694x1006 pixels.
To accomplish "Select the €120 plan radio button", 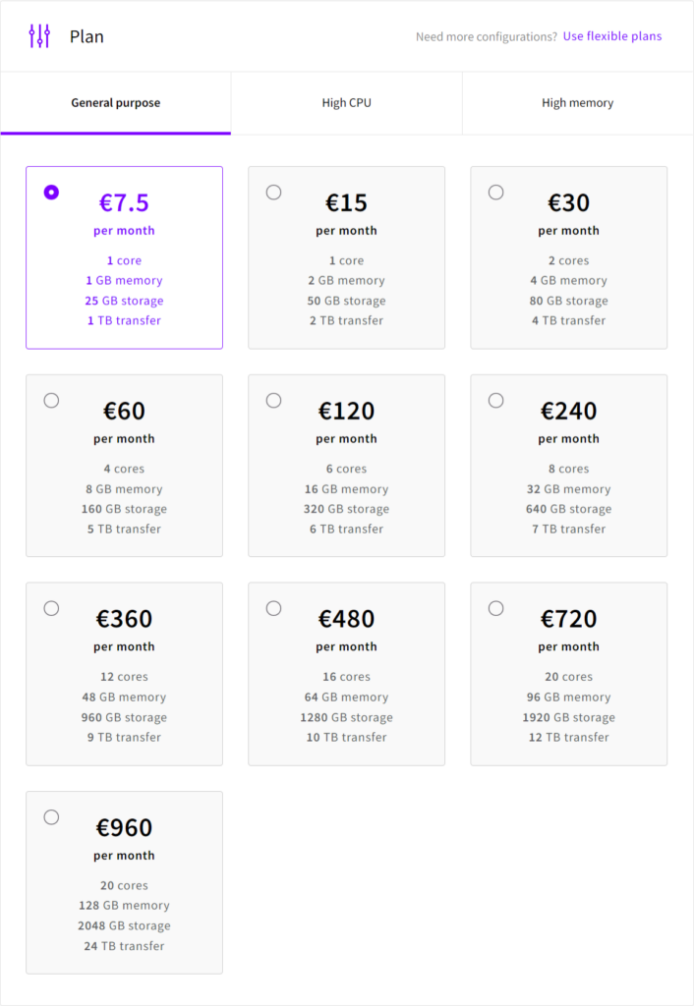I will [273, 401].
